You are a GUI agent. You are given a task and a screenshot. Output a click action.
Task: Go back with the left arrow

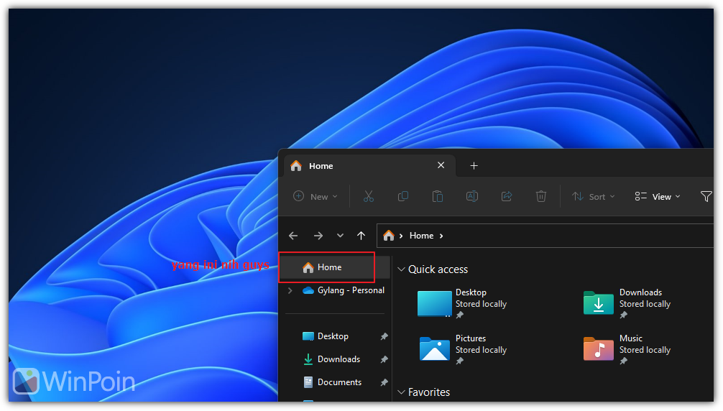[293, 236]
